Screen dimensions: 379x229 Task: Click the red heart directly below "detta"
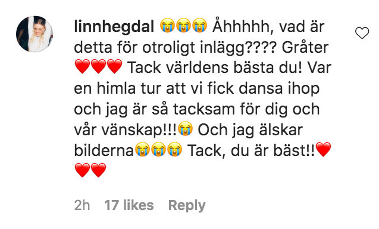point(82,66)
